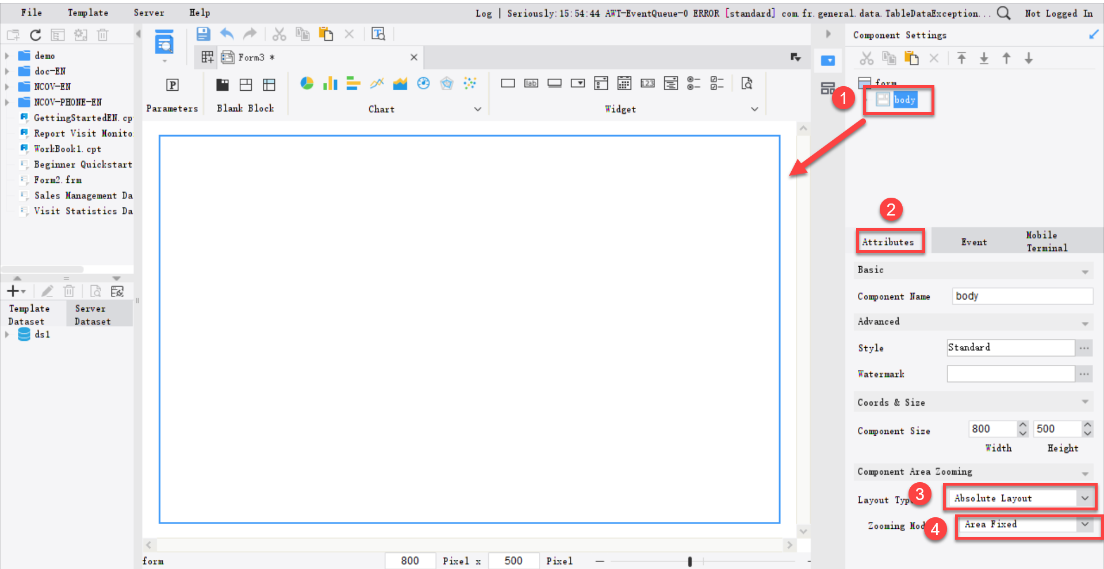This screenshot has height=569, width=1104.
Task: Save the form with the save icon
Action: click(x=203, y=34)
